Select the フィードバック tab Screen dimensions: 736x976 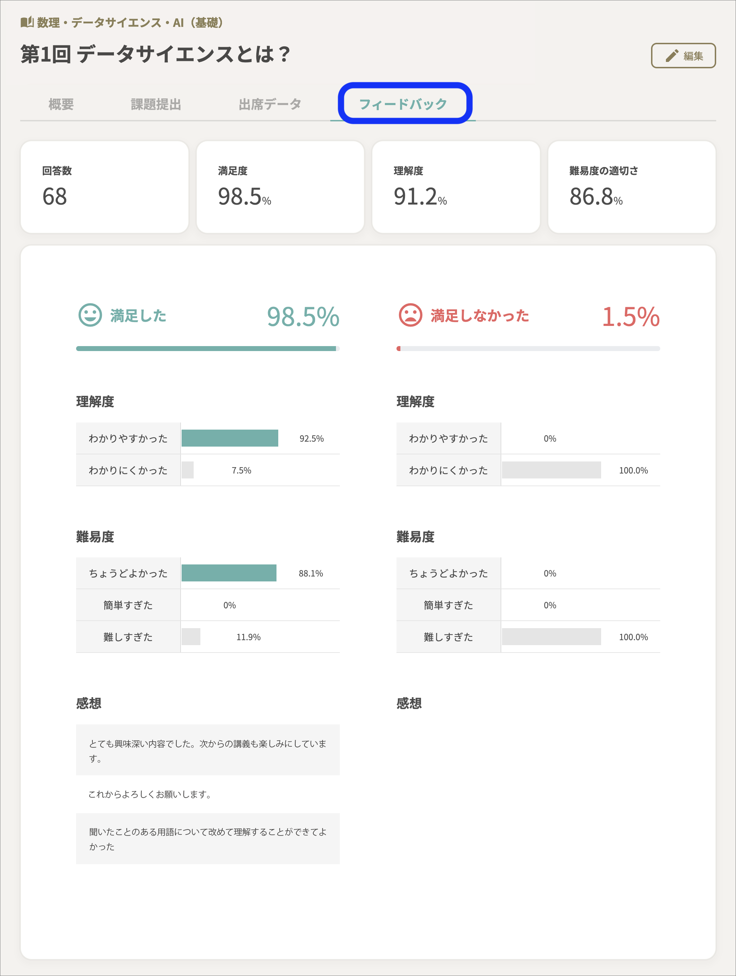click(x=403, y=105)
